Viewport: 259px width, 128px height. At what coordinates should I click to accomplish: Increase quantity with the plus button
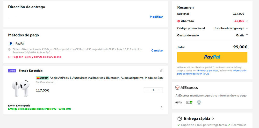click(x=160, y=90)
